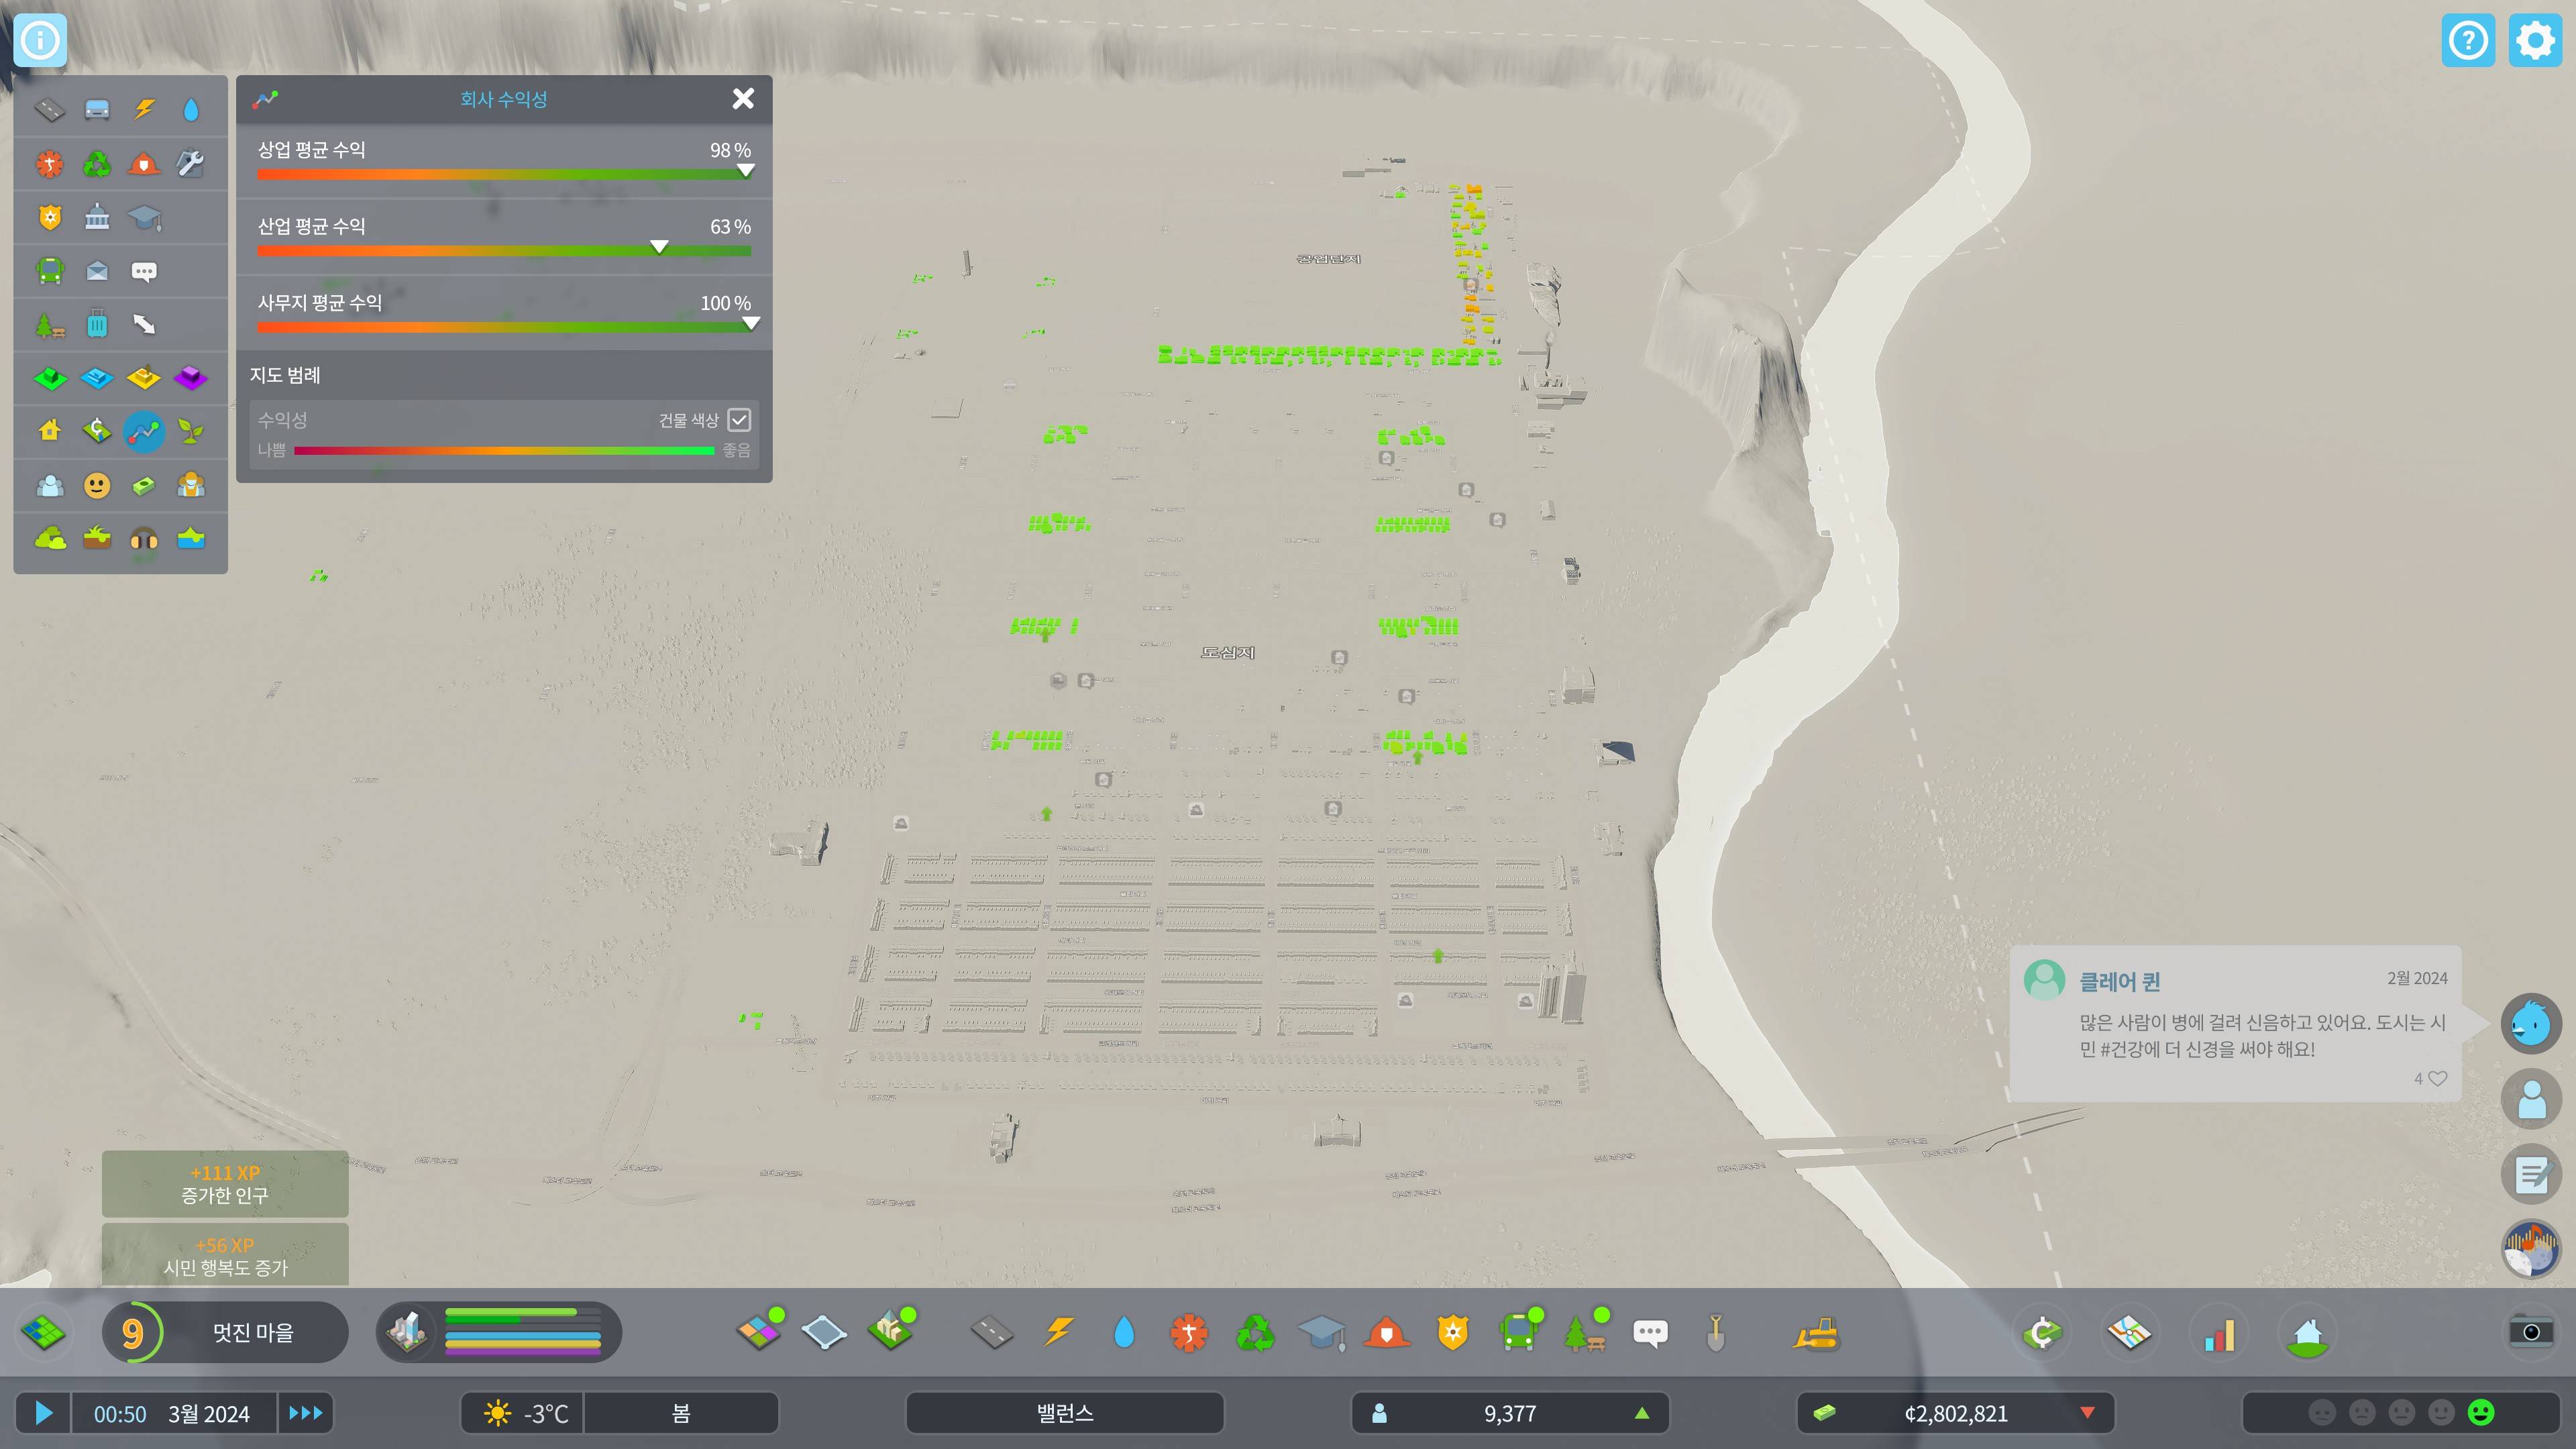2576x1449 pixels.
Task: Open the electricity info view icon
Action: (145, 109)
